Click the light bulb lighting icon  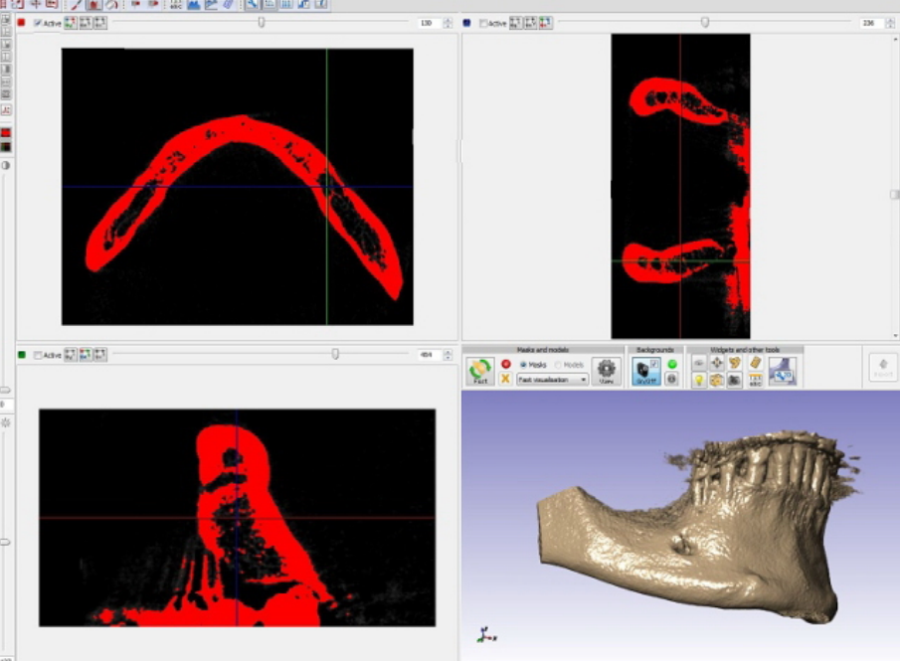(x=698, y=380)
